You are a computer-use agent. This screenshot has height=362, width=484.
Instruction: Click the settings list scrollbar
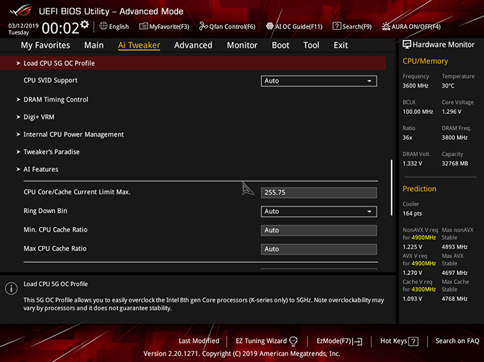(391, 187)
